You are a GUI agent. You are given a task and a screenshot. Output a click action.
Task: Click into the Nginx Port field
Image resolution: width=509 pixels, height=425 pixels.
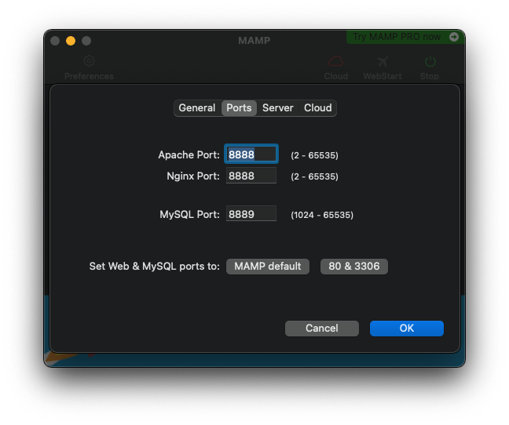click(251, 176)
